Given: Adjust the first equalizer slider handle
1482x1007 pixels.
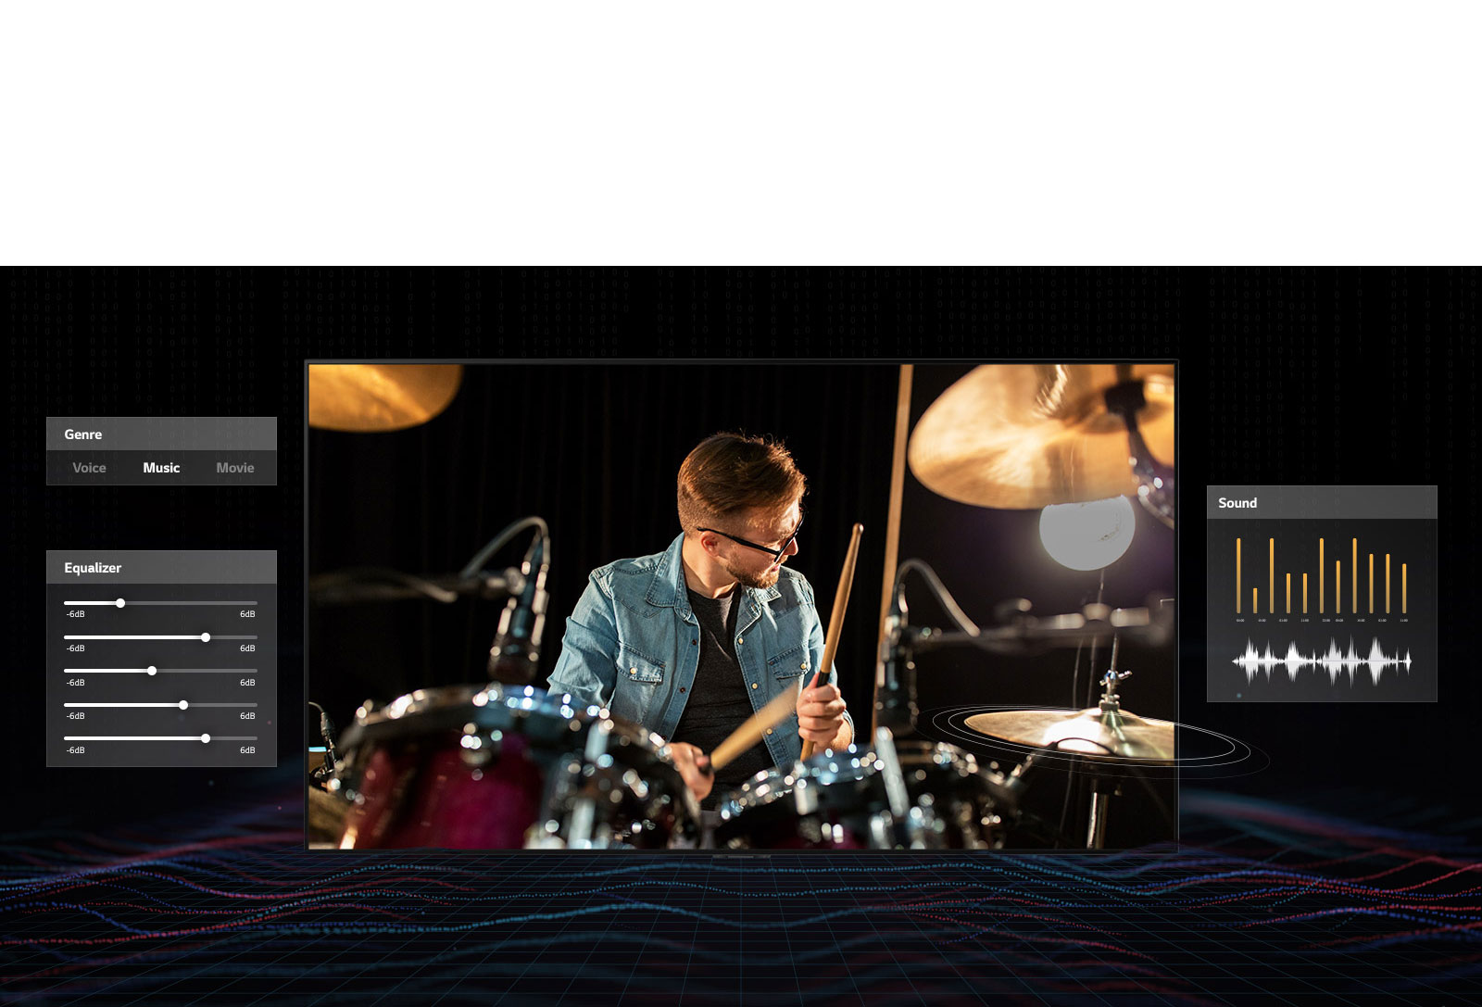Looking at the screenshot, I should click(x=121, y=602).
